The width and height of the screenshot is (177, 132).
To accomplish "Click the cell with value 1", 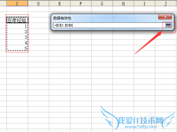I will tap(17, 26).
